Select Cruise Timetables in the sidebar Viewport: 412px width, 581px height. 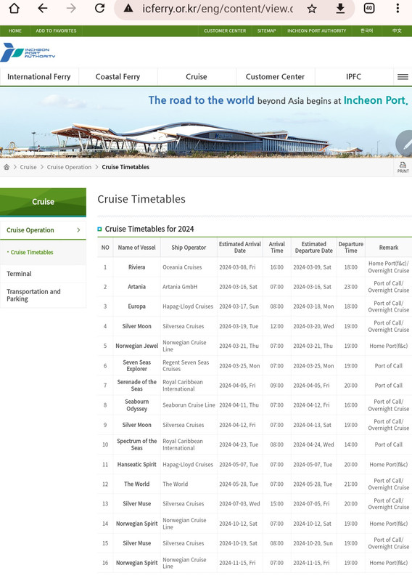[x=32, y=252]
